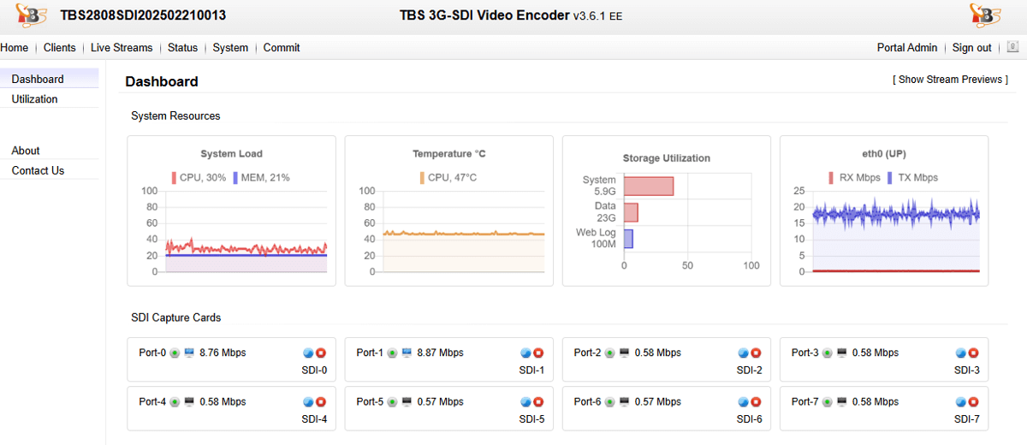Viewport: 1027px width, 445px height.
Task: Open the Live Streams menu
Action: [x=122, y=48]
